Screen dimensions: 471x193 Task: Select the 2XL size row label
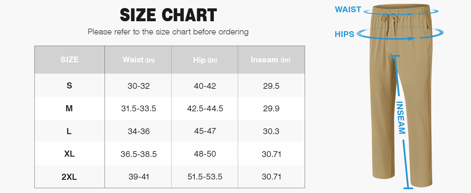pos(69,177)
